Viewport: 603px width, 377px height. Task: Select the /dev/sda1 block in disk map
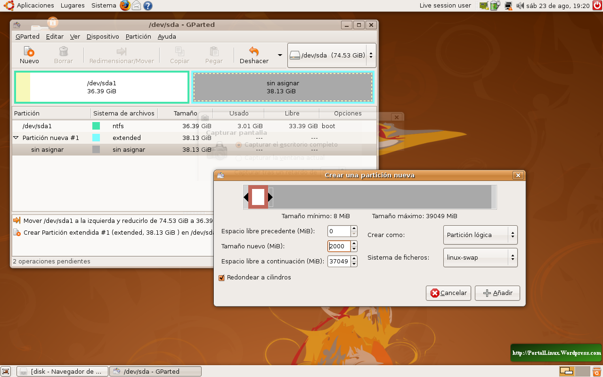tap(102, 87)
